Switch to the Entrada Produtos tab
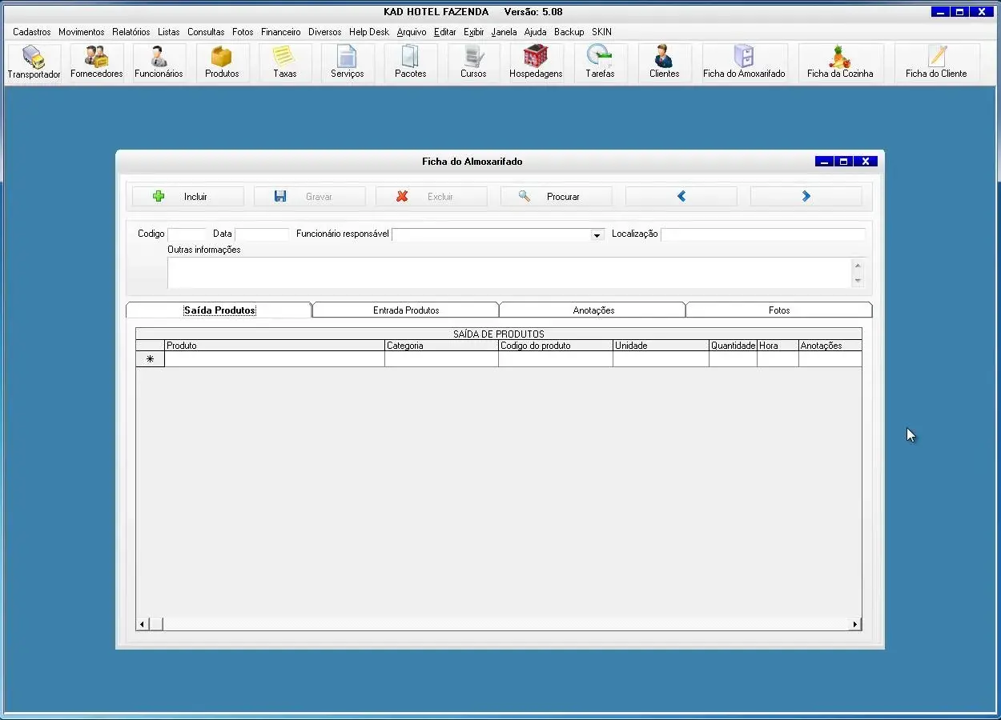This screenshot has height=720, width=1001. tap(406, 310)
